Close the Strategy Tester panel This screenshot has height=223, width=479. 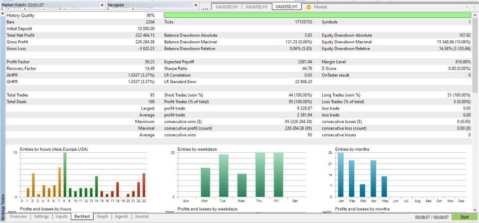[3, 14]
